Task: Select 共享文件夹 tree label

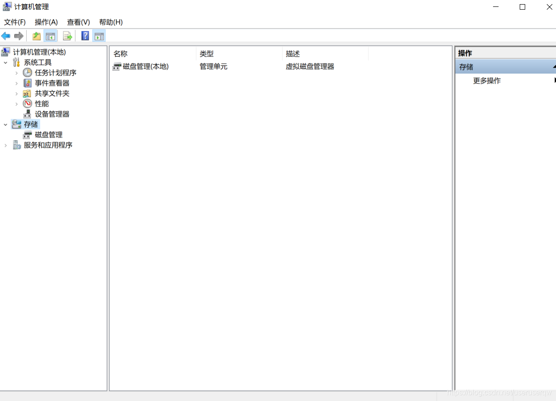Action: [x=52, y=93]
